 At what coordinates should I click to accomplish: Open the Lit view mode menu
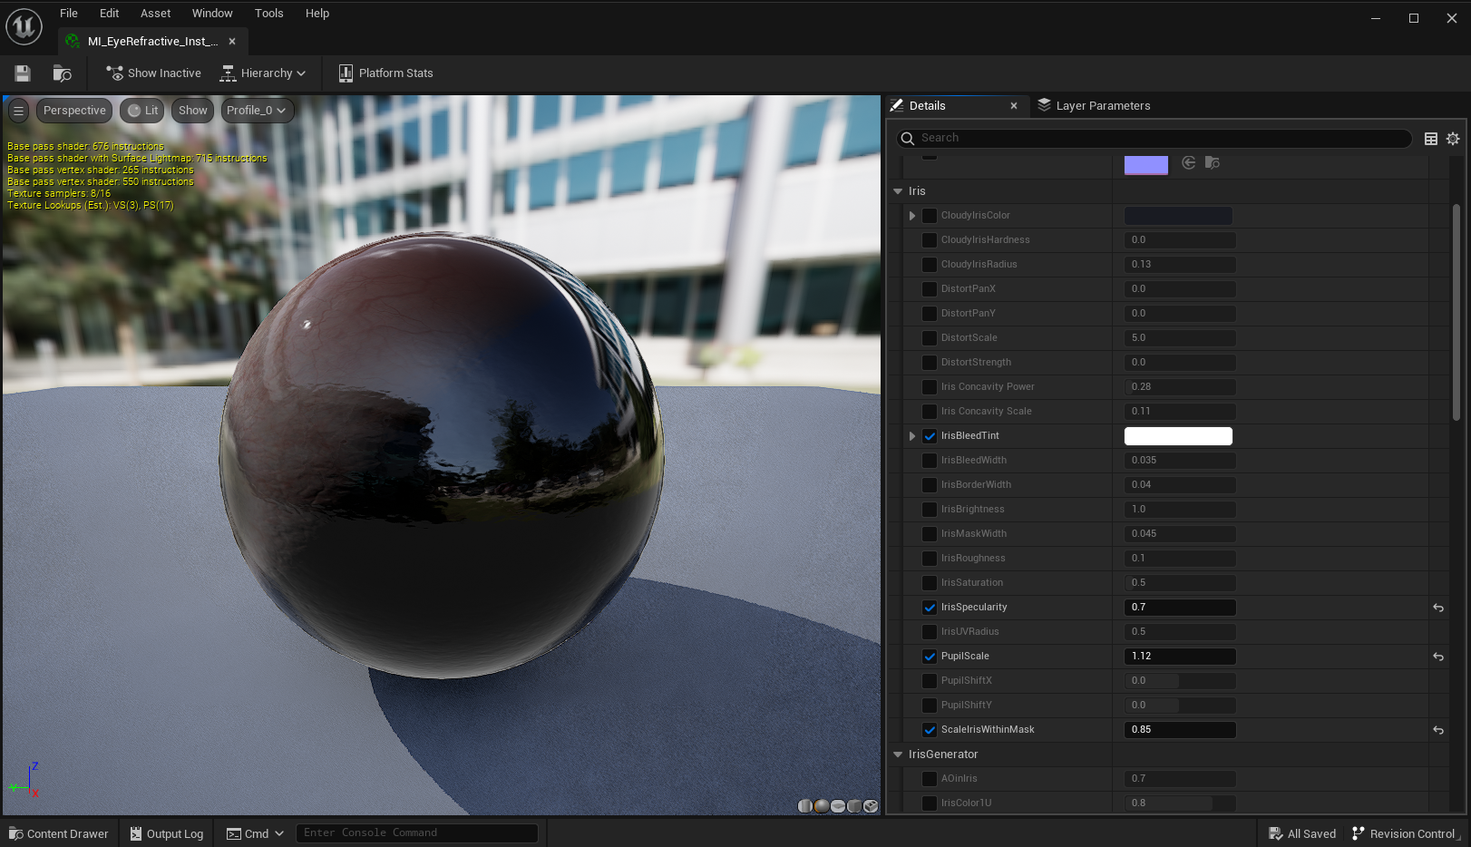point(142,111)
